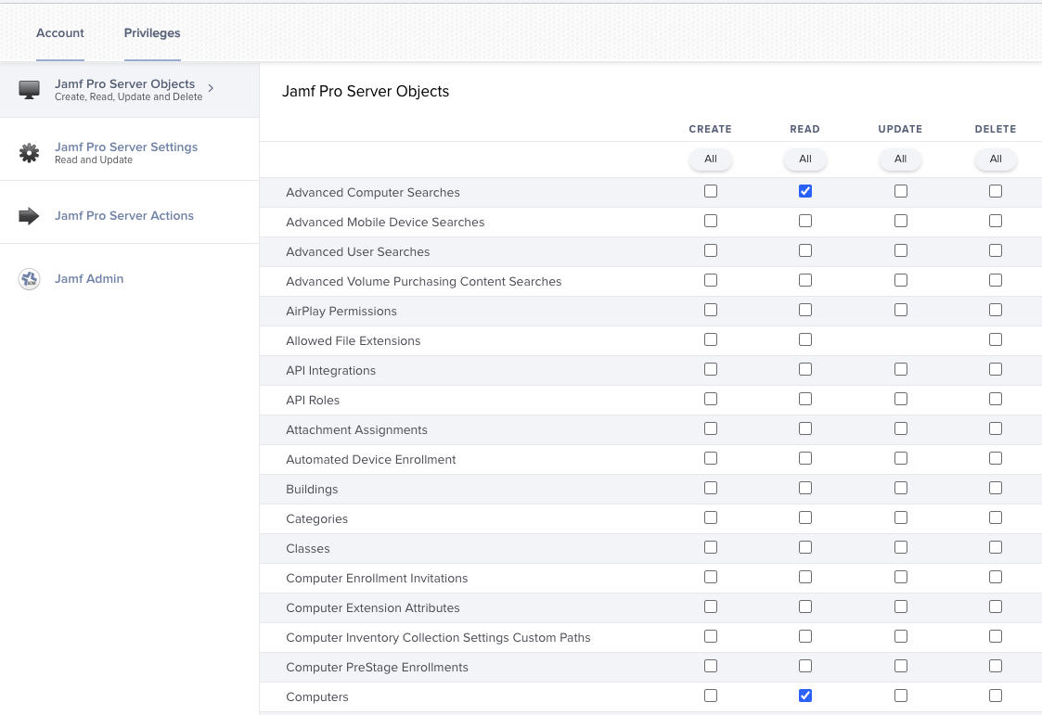Enable Delete privilege for API Roles

(996, 398)
